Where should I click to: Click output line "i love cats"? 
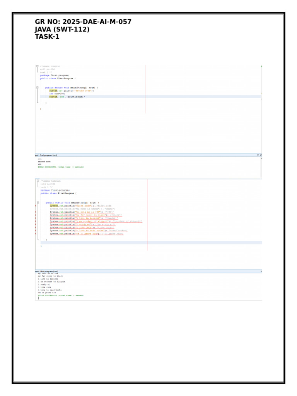44,287
